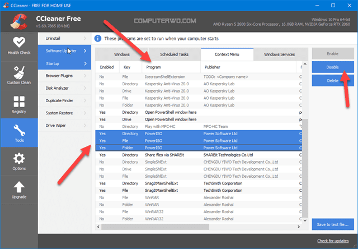Select SnagItMainShellExt File row

coord(199,191)
